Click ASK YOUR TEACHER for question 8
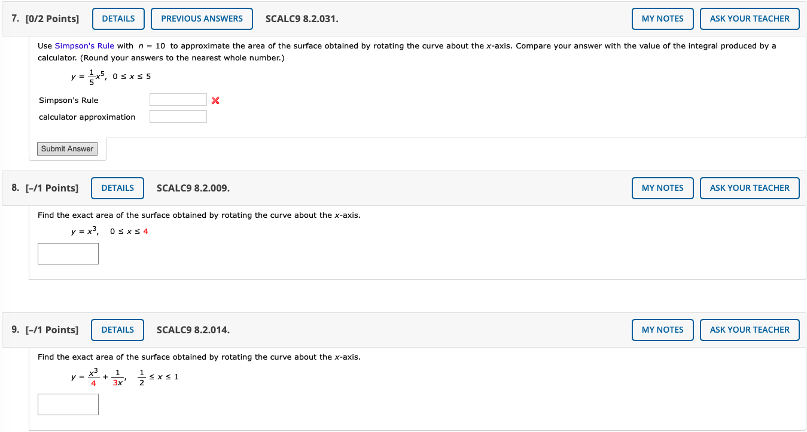The width and height of the screenshot is (807, 432). 750,188
